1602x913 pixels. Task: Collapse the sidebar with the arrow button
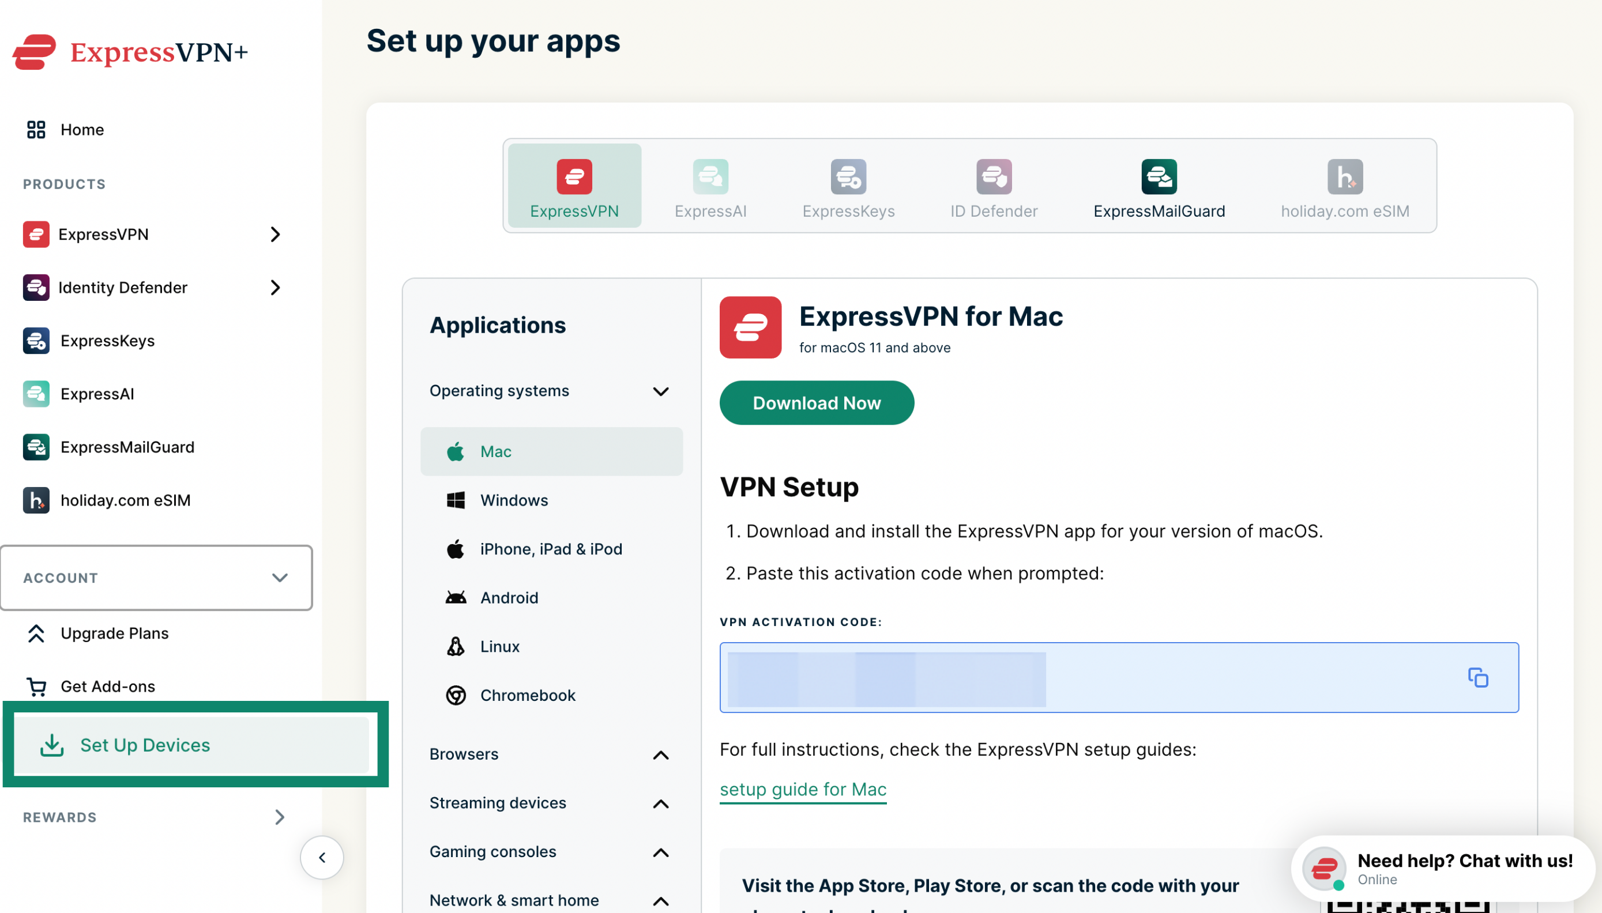322,857
